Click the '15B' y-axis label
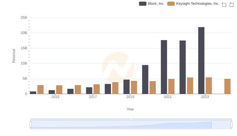 pos(24,48)
